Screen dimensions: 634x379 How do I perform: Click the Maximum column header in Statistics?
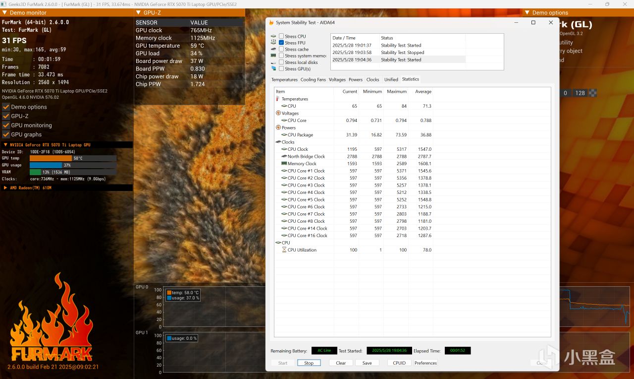pos(397,91)
